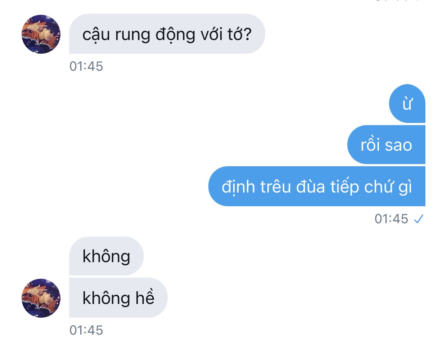Select the 'cậu rung động với tớ?' bubble
This screenshot has height=344, width=447.
167,34
